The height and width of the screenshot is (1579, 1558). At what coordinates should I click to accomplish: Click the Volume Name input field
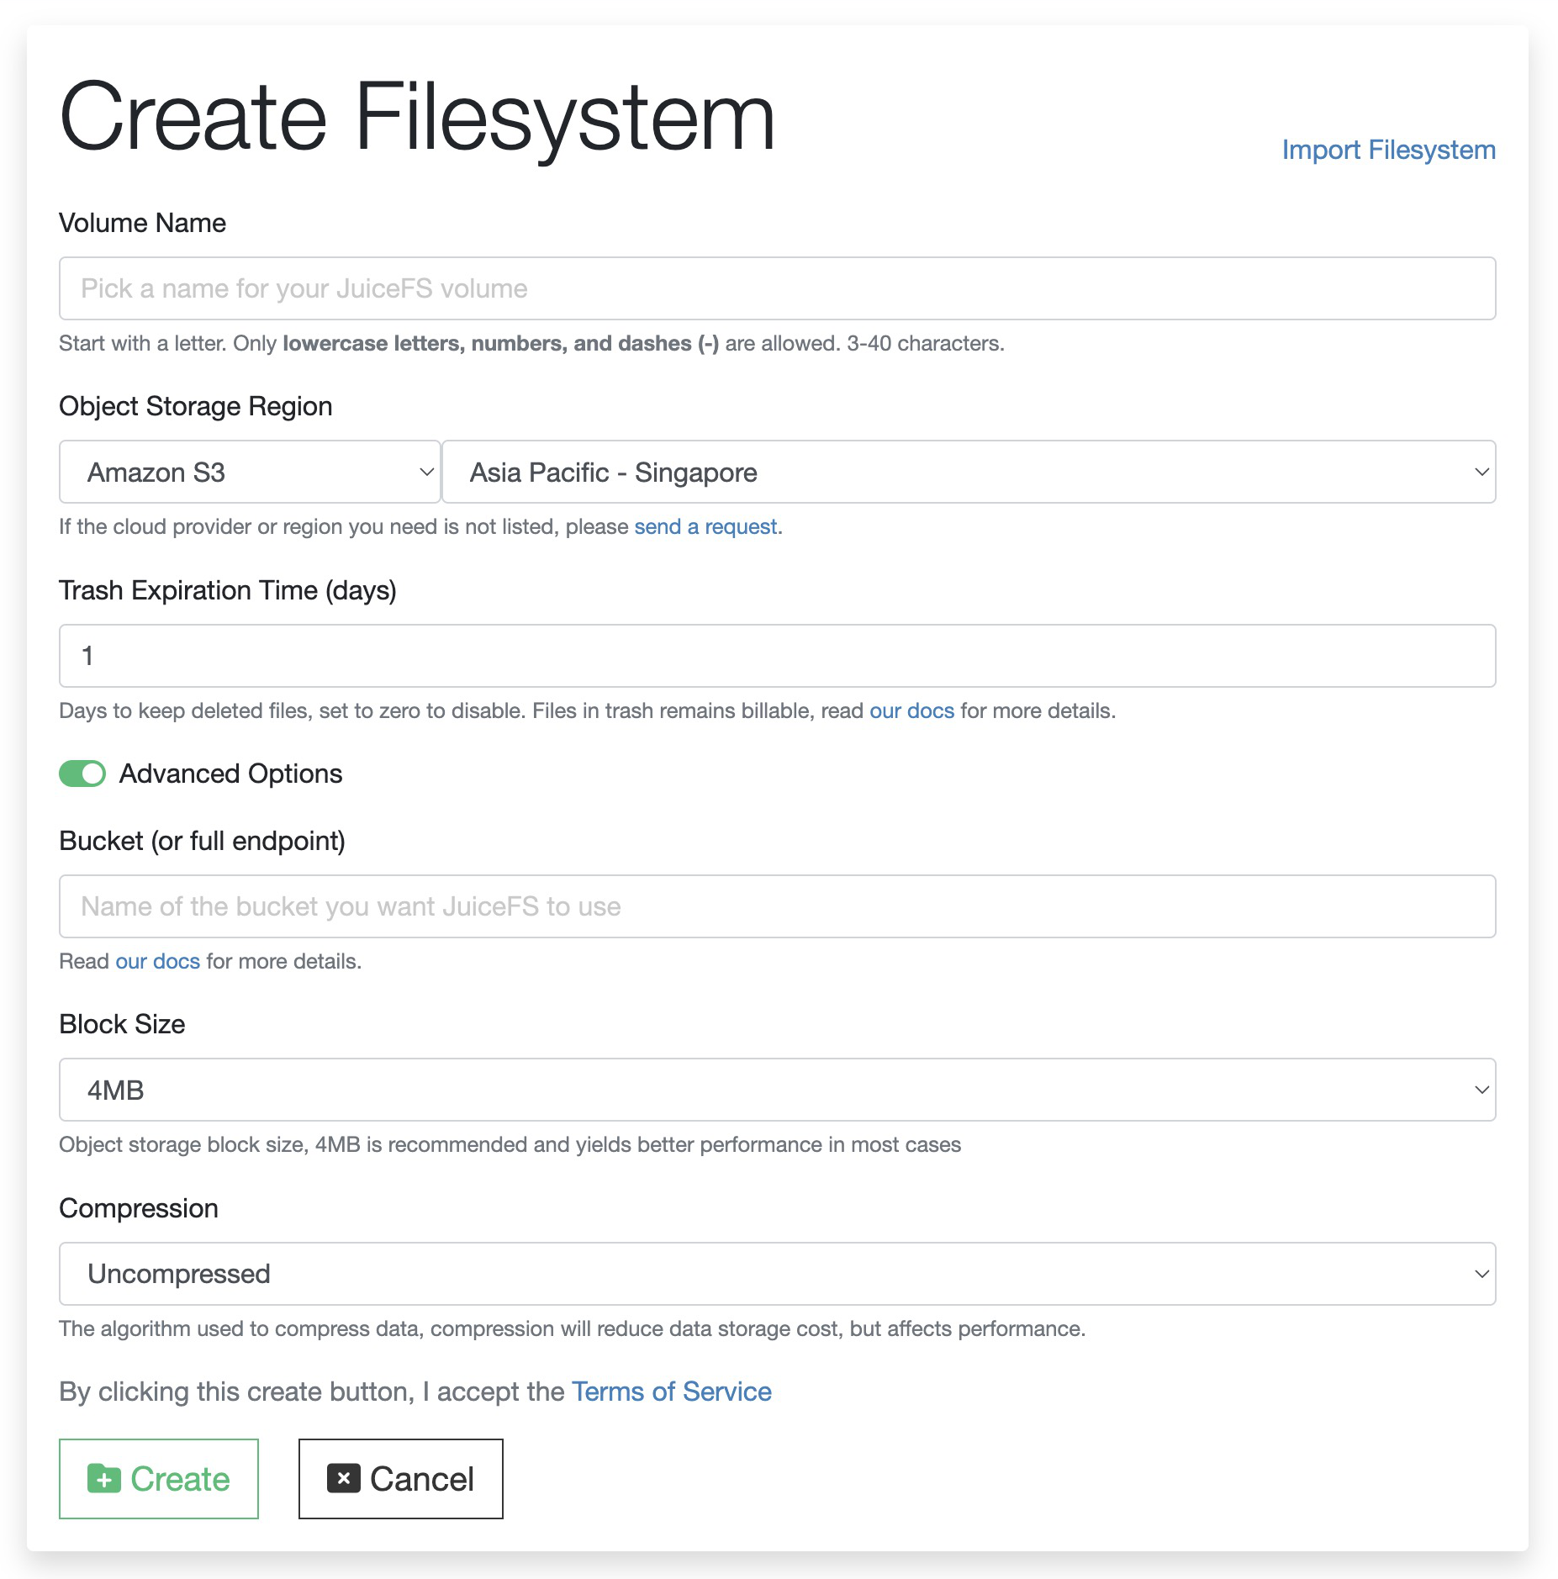(x=777, y=288)
